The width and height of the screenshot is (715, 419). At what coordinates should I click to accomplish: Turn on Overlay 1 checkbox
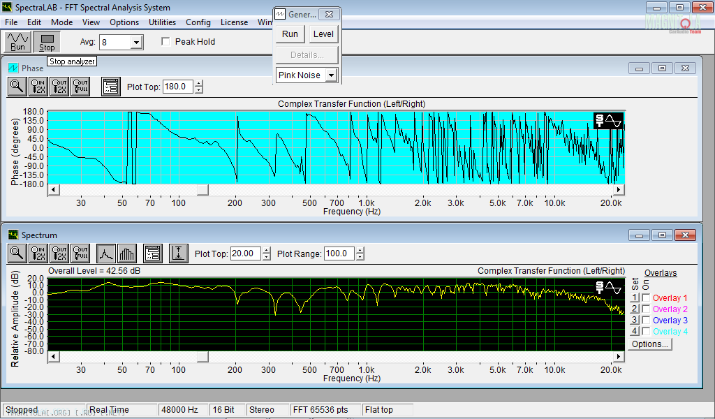[x=646, y=297]
